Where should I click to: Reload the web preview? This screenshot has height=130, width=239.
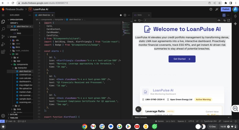click(139, 20)
